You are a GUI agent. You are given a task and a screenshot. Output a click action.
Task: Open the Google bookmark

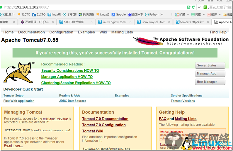[119, 14]
